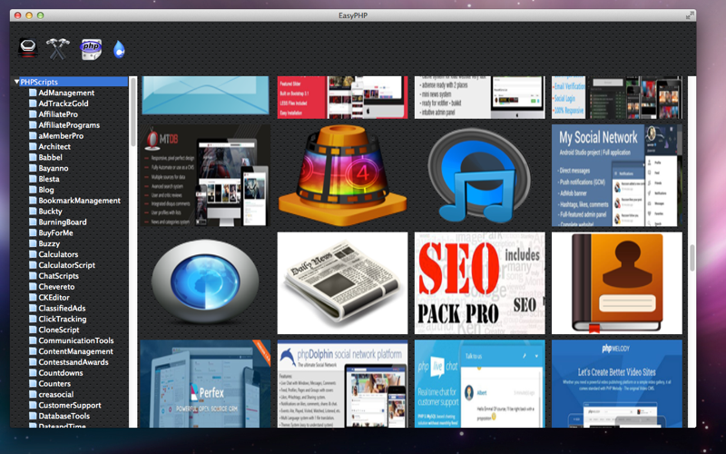The image size is (726, 454).
Task: Open the adsense ready mini news thumbnail
Action: click(x=480, y=97)
